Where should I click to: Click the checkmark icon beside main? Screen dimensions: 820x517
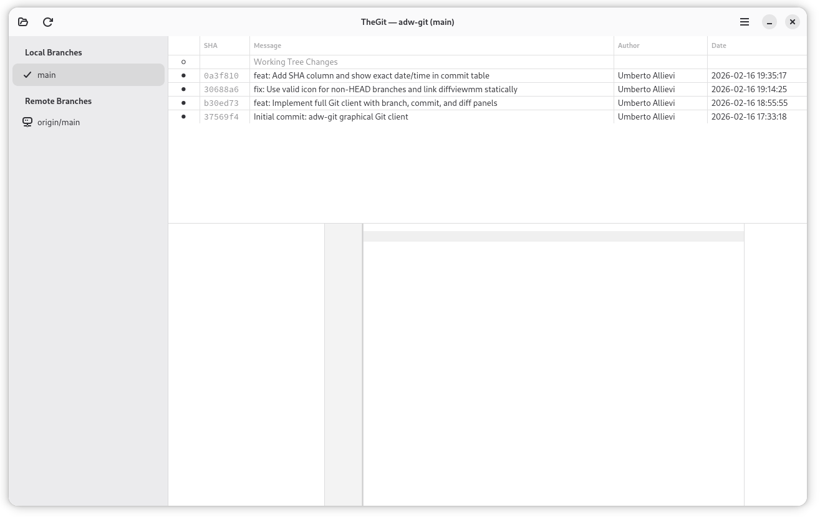pyautogui.click(x=27, y=75)
